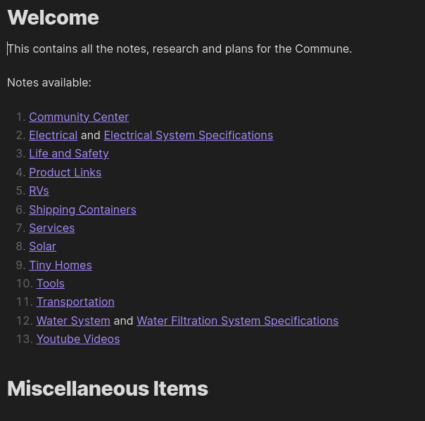Open the Electrical note link
The width and height of the screenshot is (425, 421).
tap(53, 135)
